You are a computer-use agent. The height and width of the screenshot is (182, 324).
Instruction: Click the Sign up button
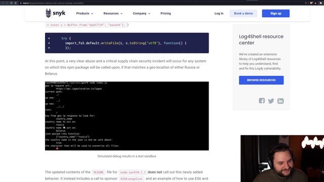276,14
